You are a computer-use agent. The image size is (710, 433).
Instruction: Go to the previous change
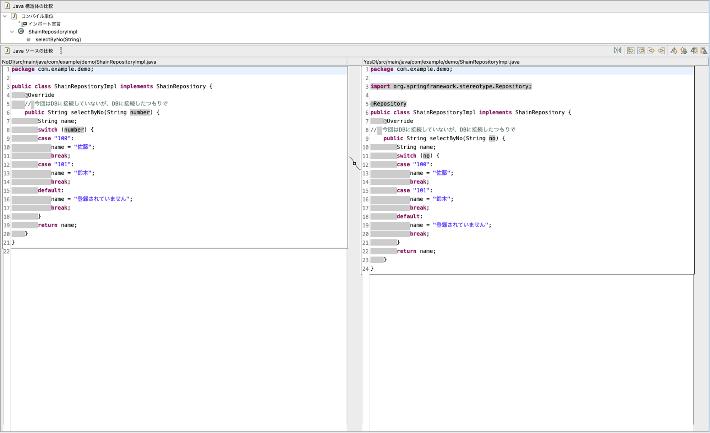pyautogui.click(x=704, y=50)
